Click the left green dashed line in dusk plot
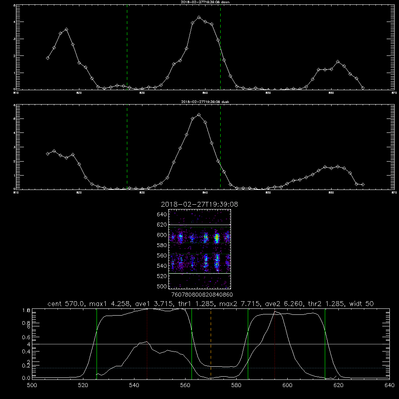Viewport: 399px width, 399px height. 127,147
